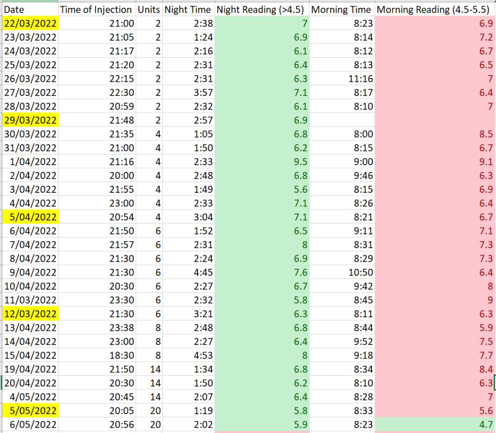
Task: Click the 11:16 morning time cell
Action: [x=341, y=78]
